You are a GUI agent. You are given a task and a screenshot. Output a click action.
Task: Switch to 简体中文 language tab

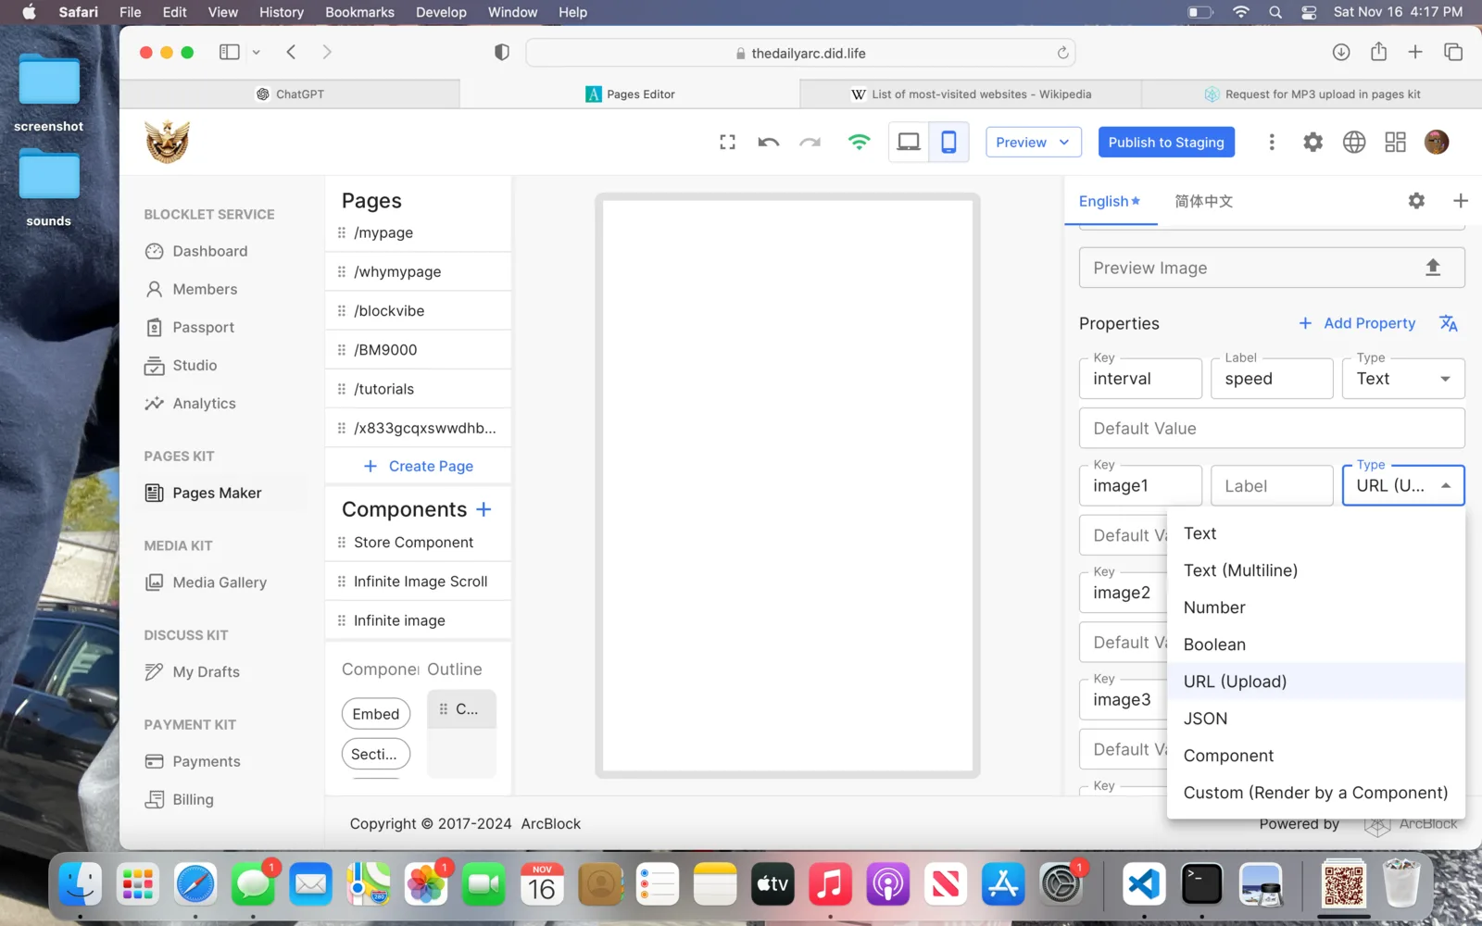pos(1204,201)
